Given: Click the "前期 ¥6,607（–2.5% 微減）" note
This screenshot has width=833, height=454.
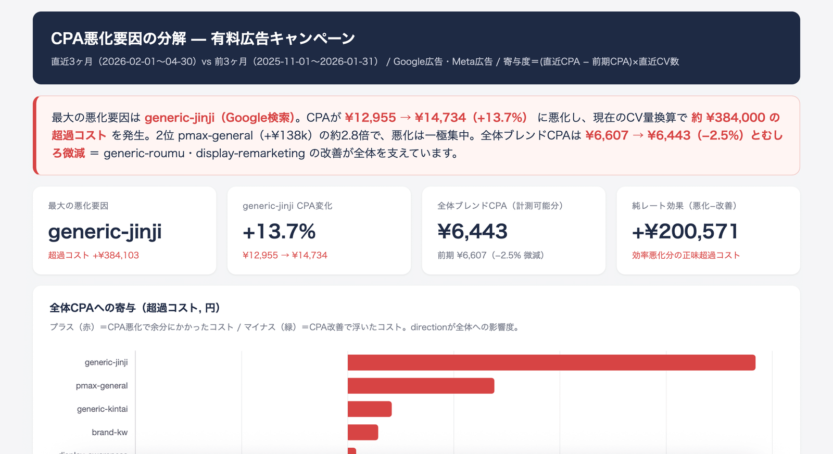Looking at the screenshot, I should pyautogui.click(x=493, y=255).
